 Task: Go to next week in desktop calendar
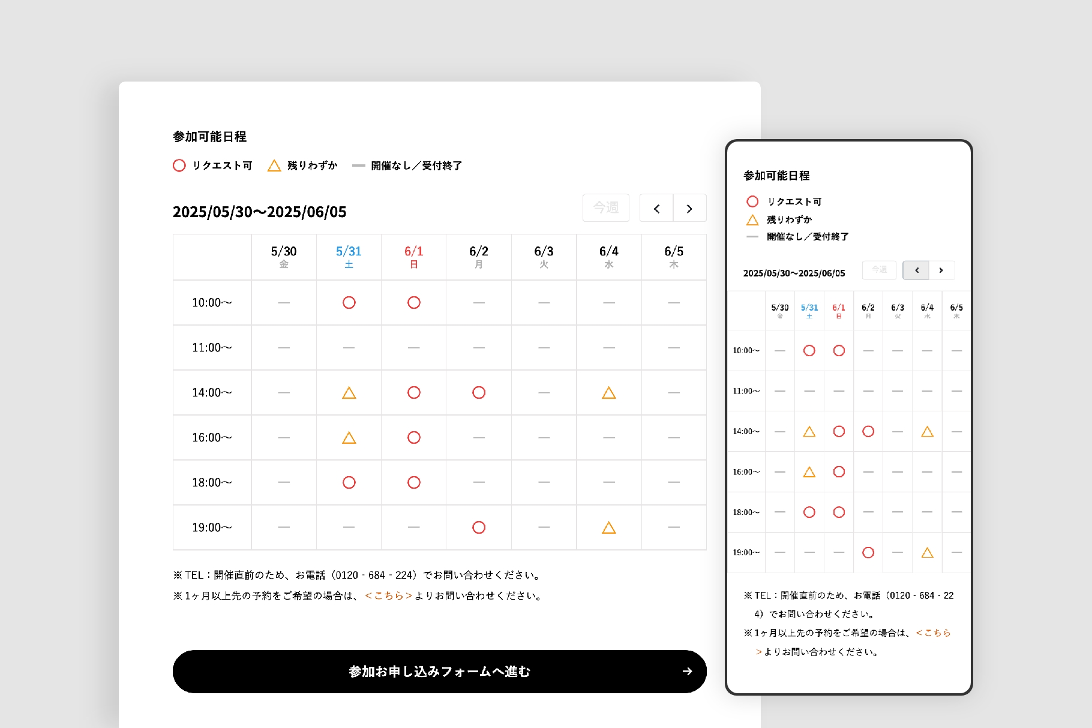coord(689,209)
